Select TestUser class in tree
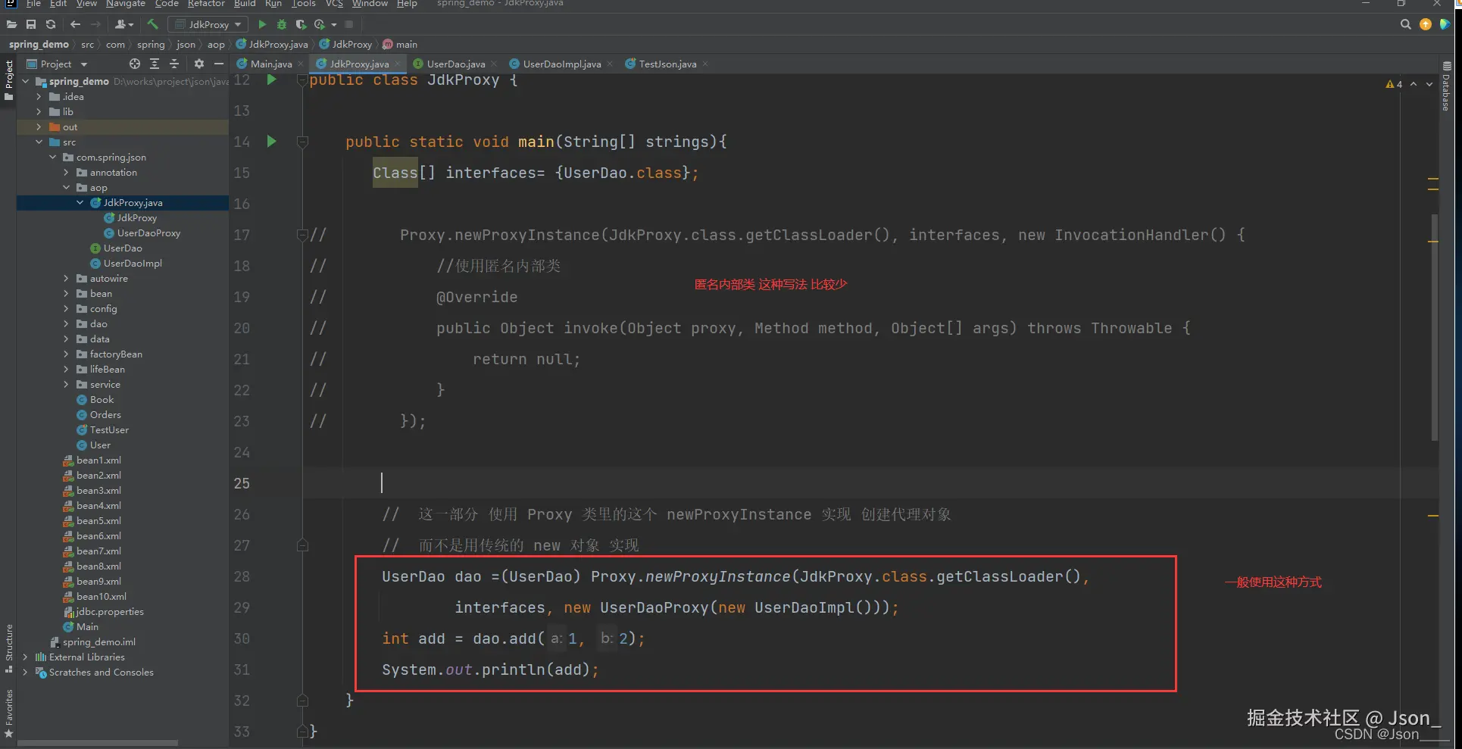The height and width of the screenshot is (749, 1462). tap(108, 429)
